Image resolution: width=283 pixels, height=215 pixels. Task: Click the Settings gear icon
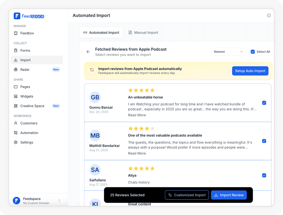pos(16,142)
